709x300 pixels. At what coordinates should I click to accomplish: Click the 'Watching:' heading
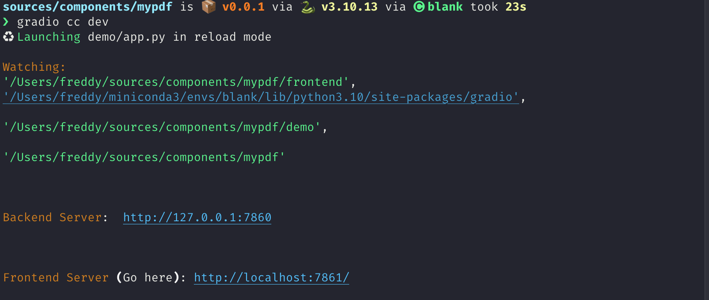click(34, 67)
